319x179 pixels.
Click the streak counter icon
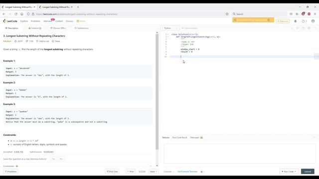[x=304, y=21]
